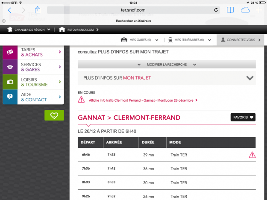Open Services & Gares menu

(x=33, y=67)
